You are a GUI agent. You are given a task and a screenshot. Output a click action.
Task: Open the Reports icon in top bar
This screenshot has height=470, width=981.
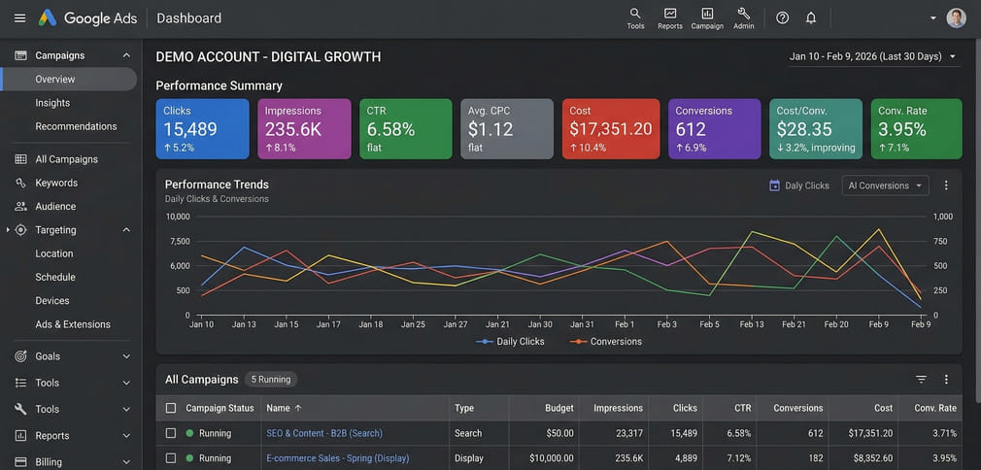point(669,17)
